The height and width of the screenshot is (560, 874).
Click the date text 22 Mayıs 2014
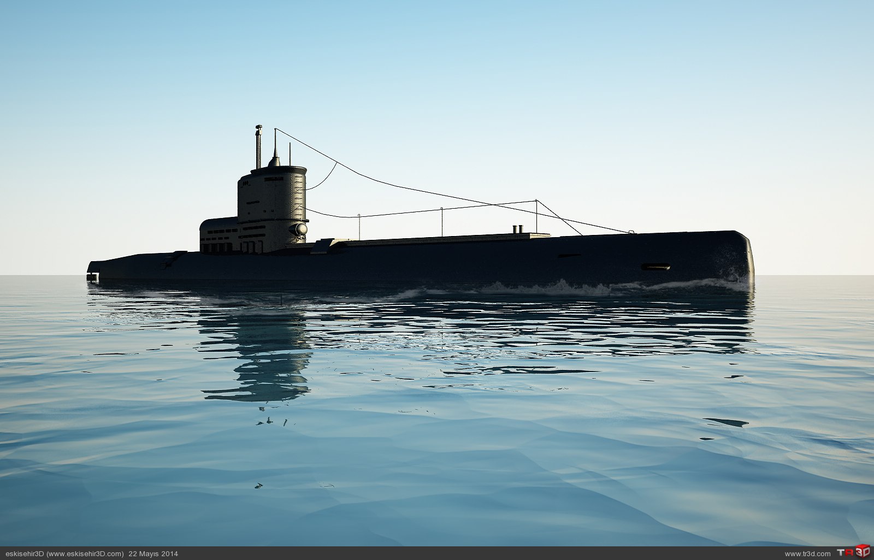pos(153,553)
